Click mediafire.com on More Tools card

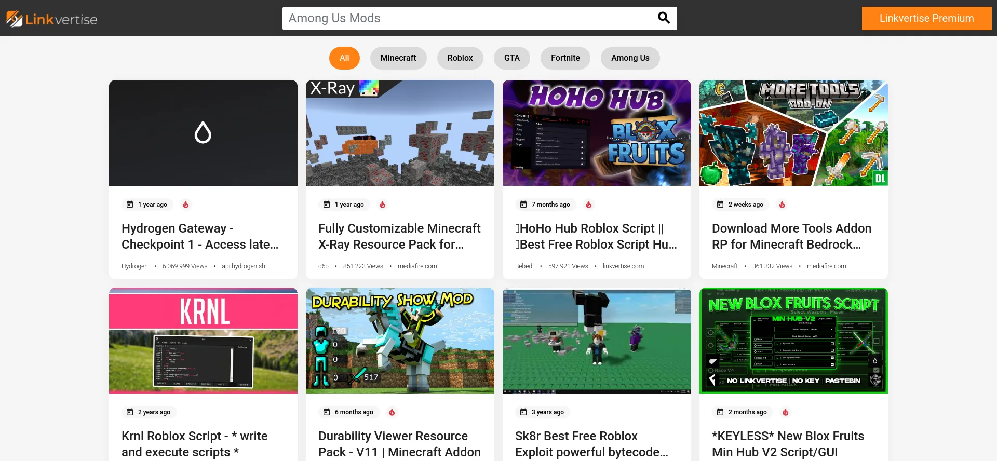click(827, 266)
